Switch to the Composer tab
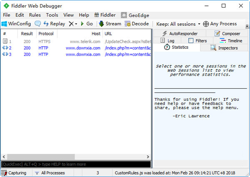Viewport: 250px width, 177px height. (227, 34)
